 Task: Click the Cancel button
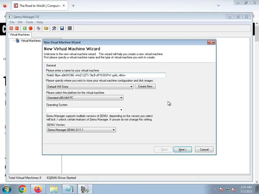click(204, 150)
